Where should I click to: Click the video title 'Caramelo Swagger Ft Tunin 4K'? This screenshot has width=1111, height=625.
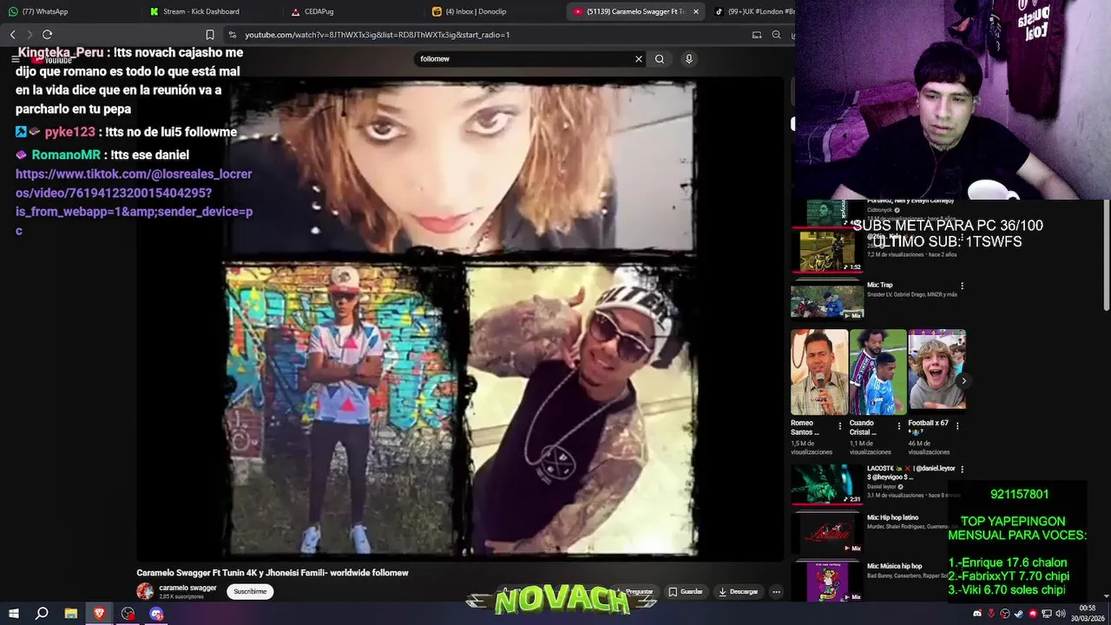273,573
